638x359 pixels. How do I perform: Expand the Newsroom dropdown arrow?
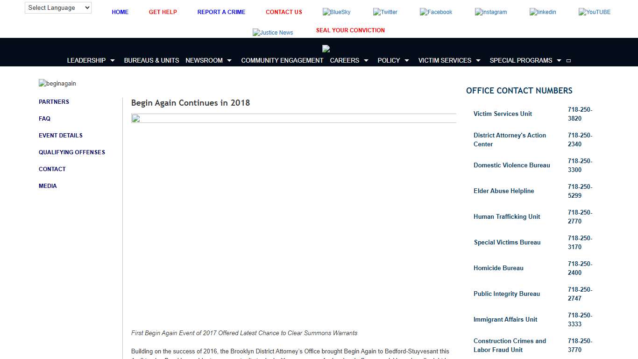(229, 61)
